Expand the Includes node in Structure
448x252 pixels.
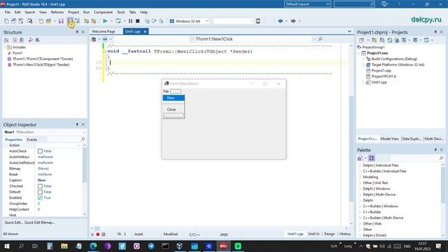[x=4, y=47]
